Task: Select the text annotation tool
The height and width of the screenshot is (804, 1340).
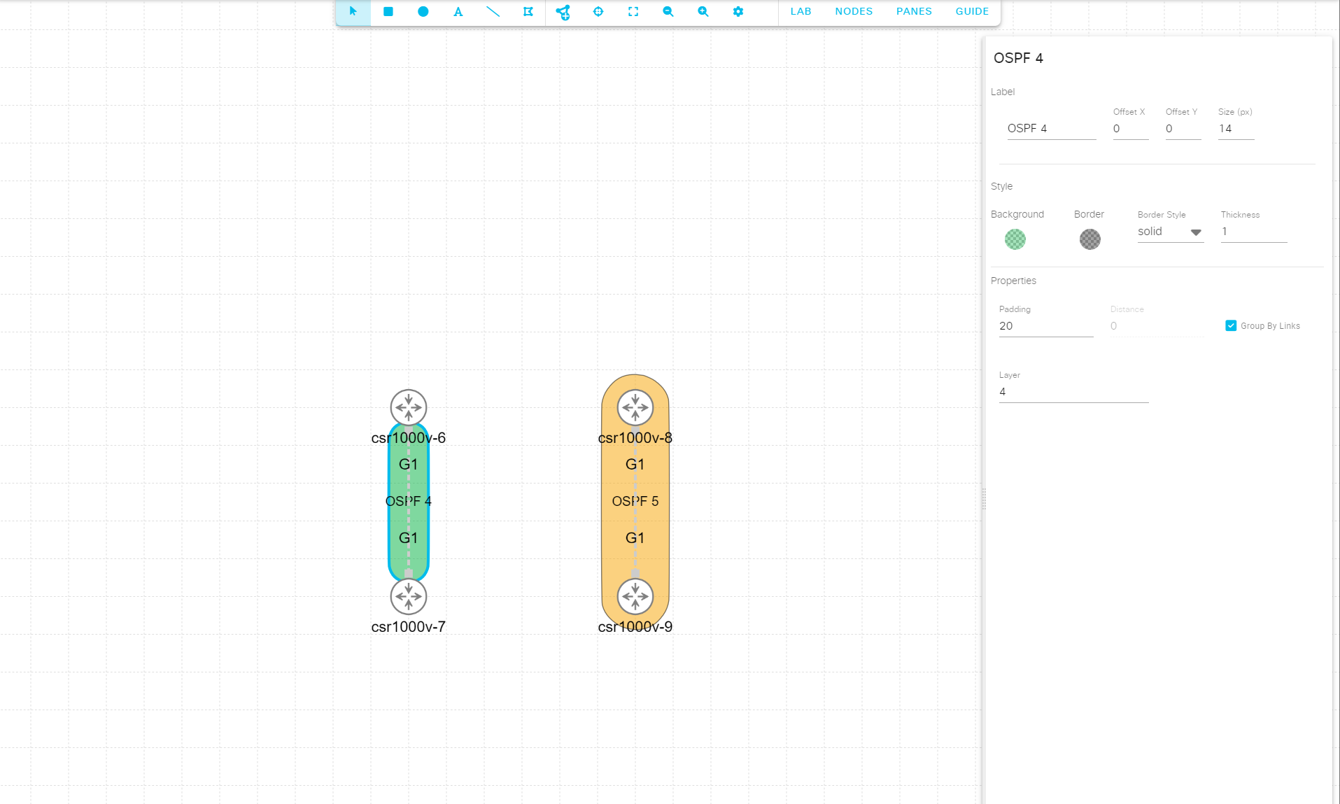Action: point(458,12)
